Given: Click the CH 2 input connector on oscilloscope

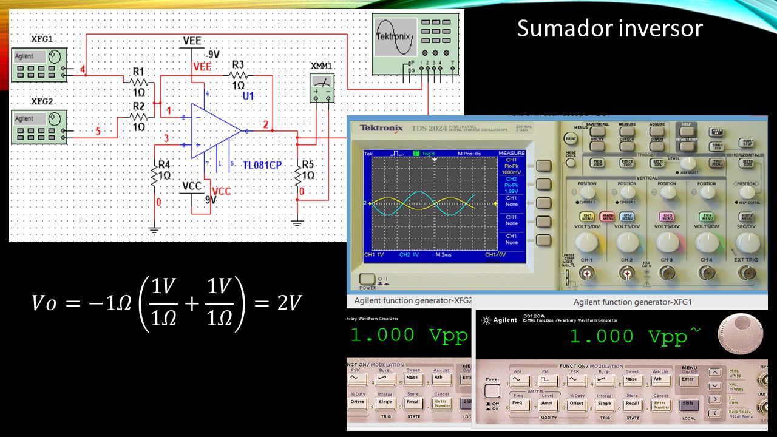Looking at the screenshot, I should tap(628, 273).
